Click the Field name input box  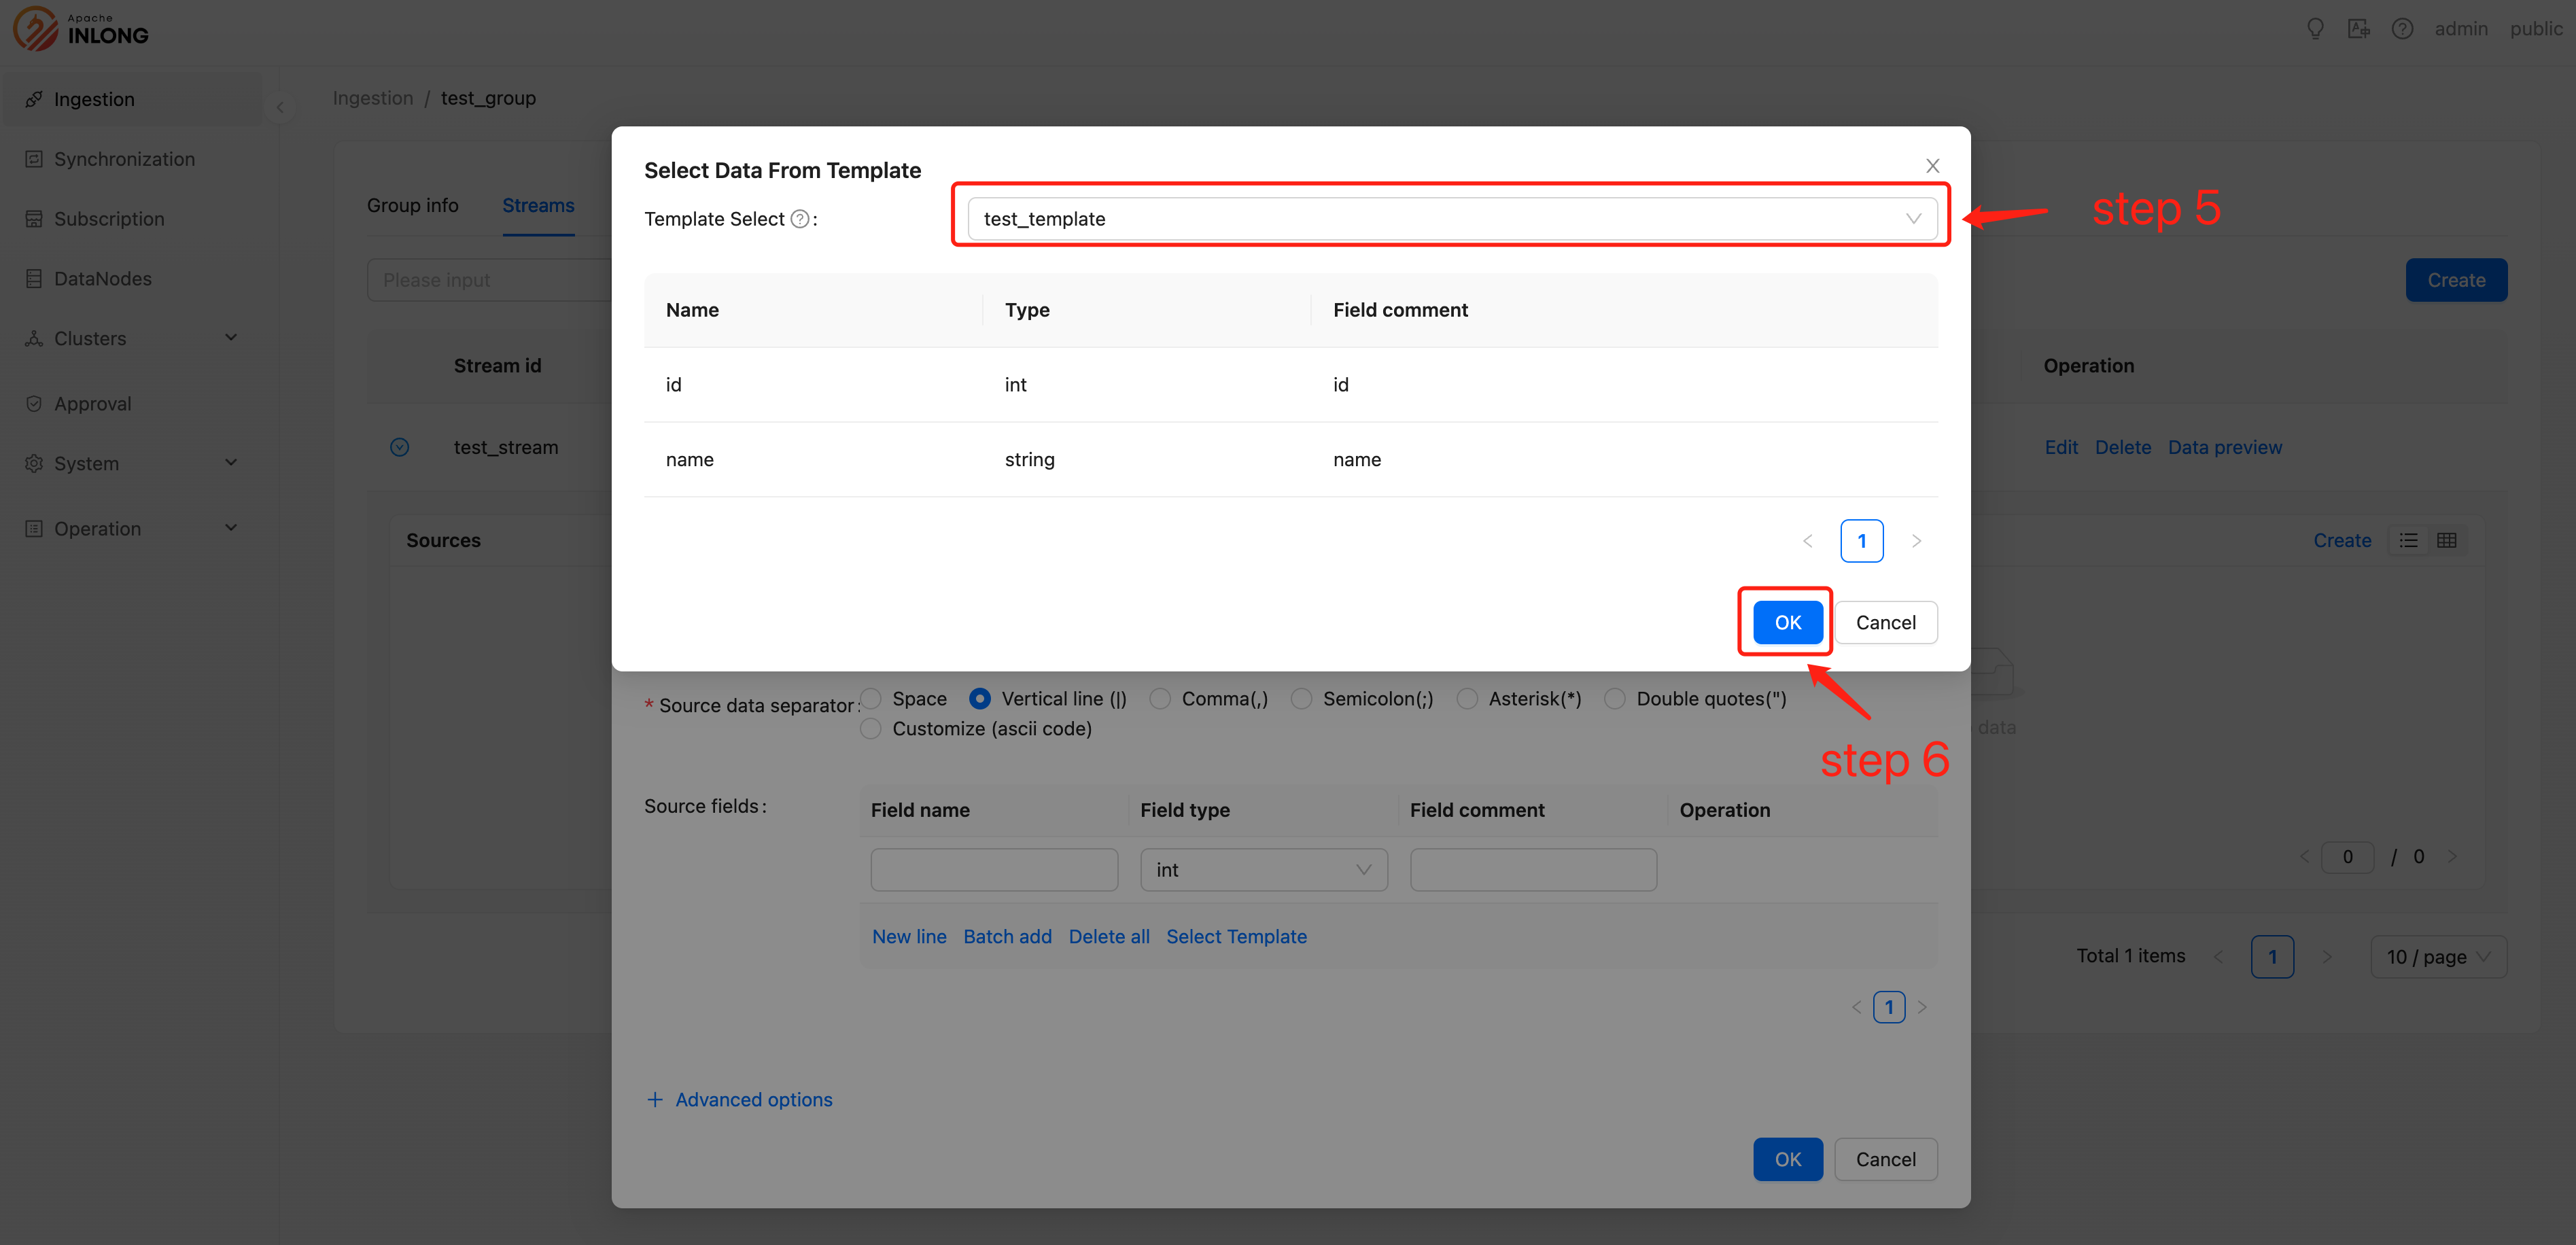[x=993, y=870]
